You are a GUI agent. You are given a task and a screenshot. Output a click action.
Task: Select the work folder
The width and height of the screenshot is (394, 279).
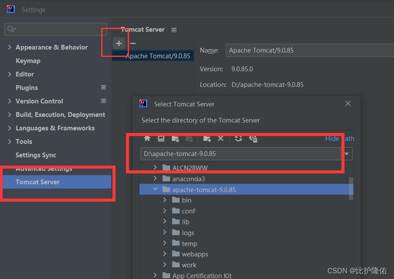[x=189, y=265]
